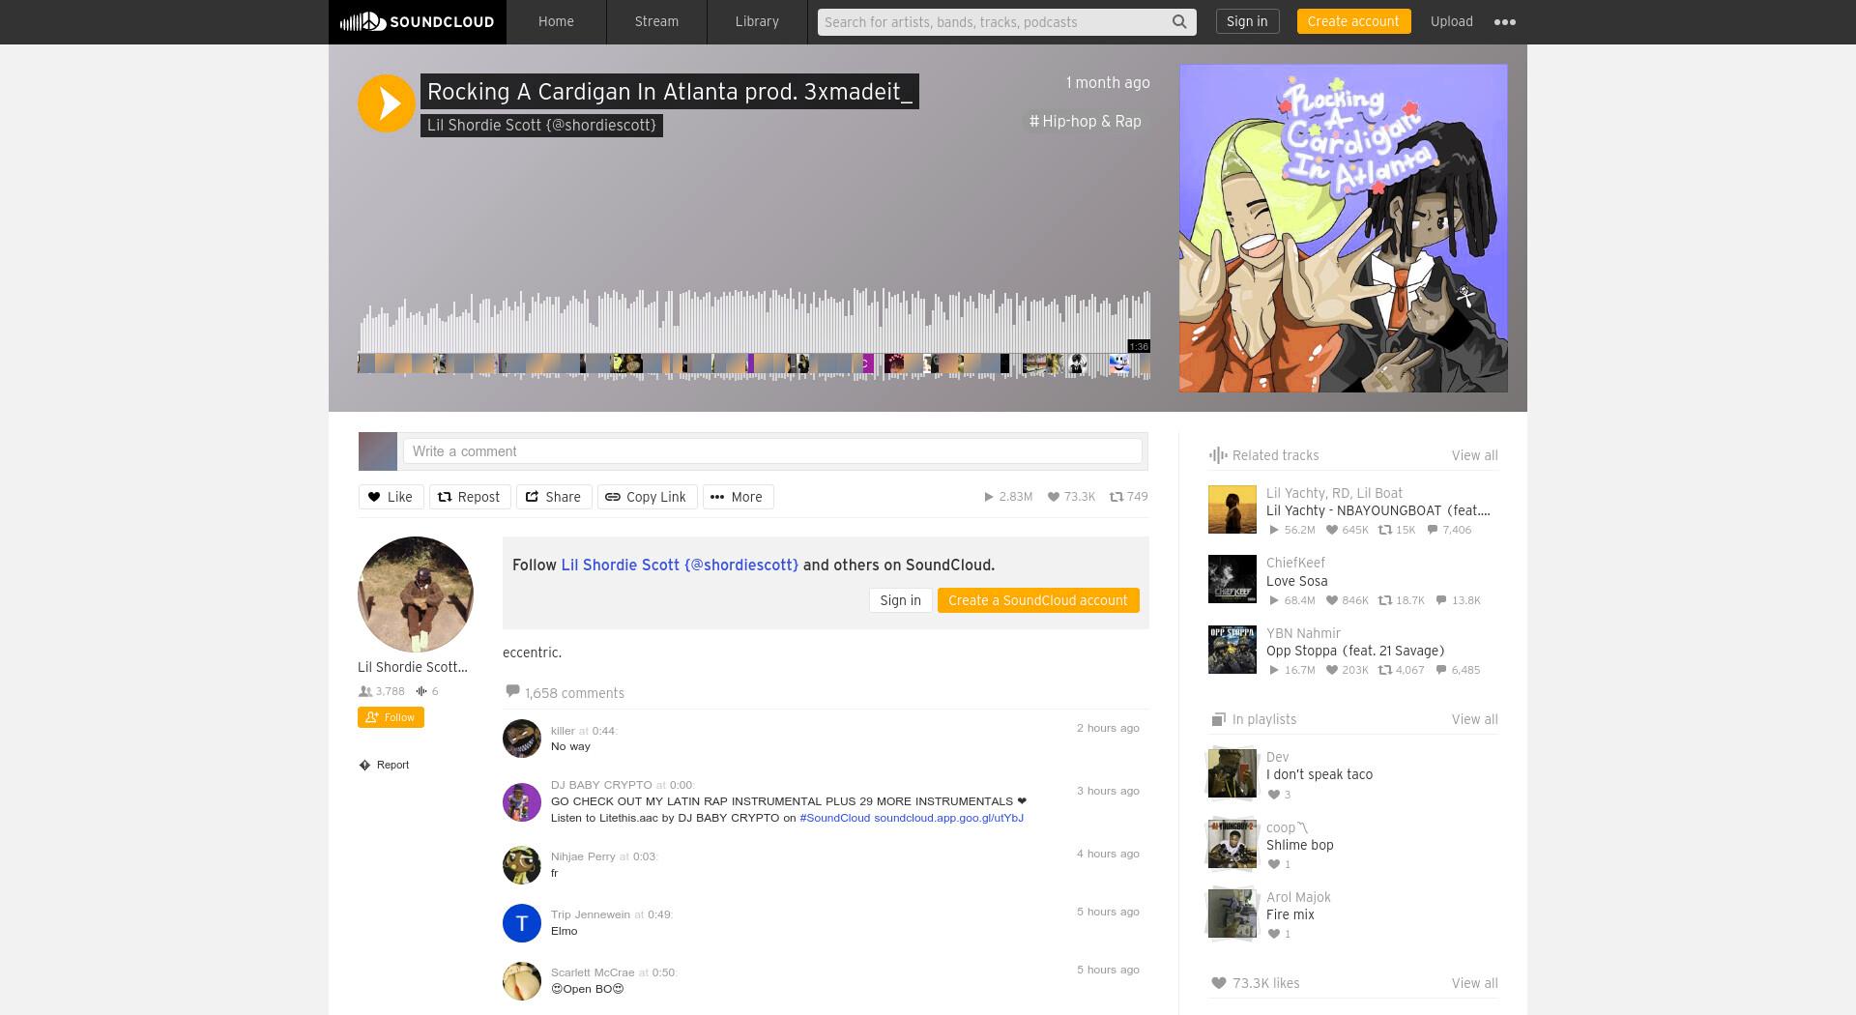The width and height of the screenshot is (1856, 1015).
Task: Open the three-dots menu in the header
Action: pos(1505,21)
